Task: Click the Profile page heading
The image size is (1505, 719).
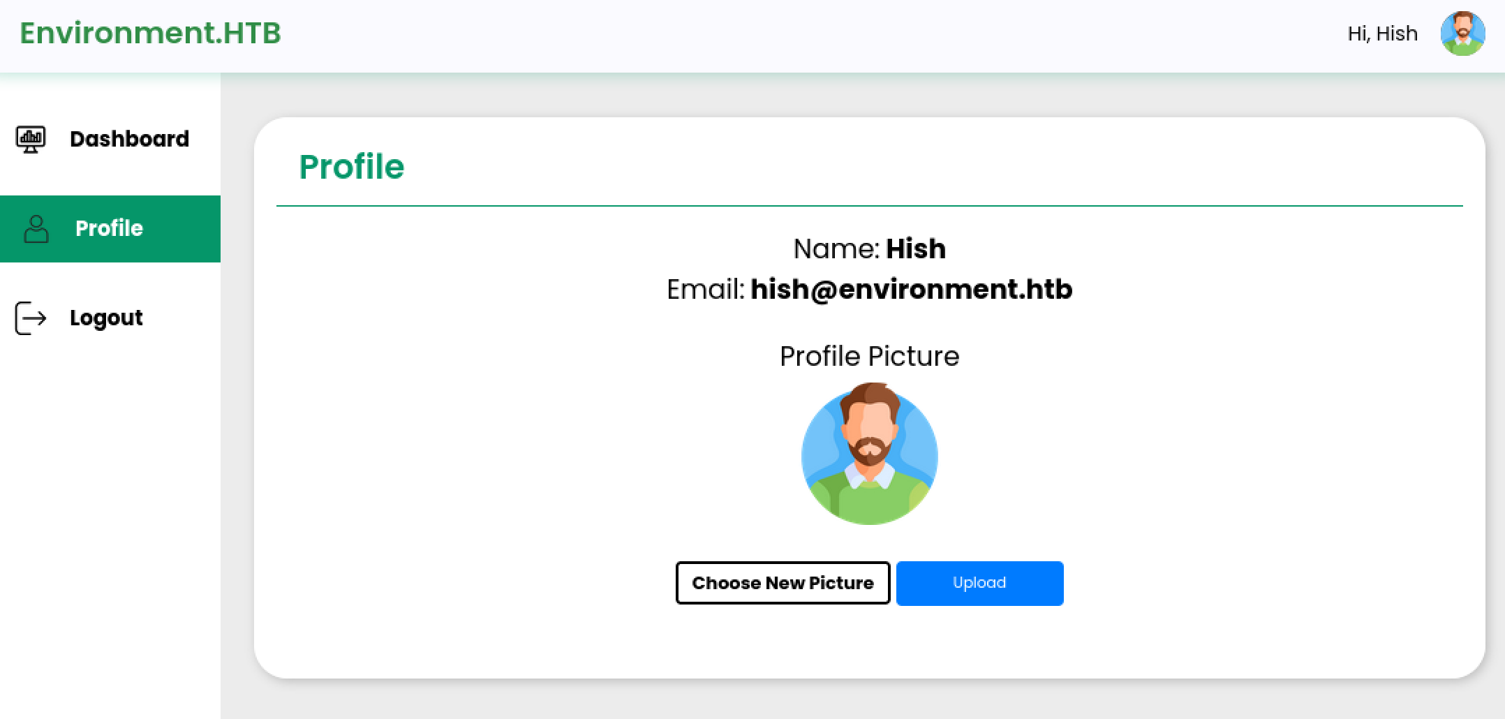Action: click(x=352, y=167)
